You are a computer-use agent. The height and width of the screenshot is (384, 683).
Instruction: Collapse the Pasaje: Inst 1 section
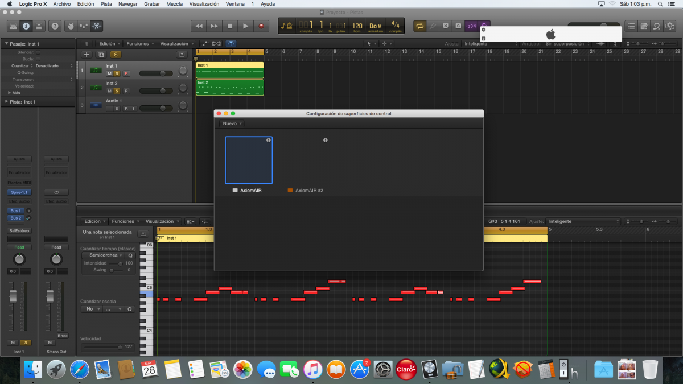pos(6,44)
